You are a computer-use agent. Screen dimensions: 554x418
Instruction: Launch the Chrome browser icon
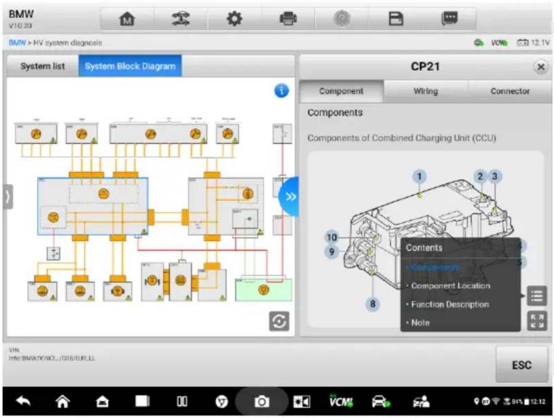tap(222, 401)
